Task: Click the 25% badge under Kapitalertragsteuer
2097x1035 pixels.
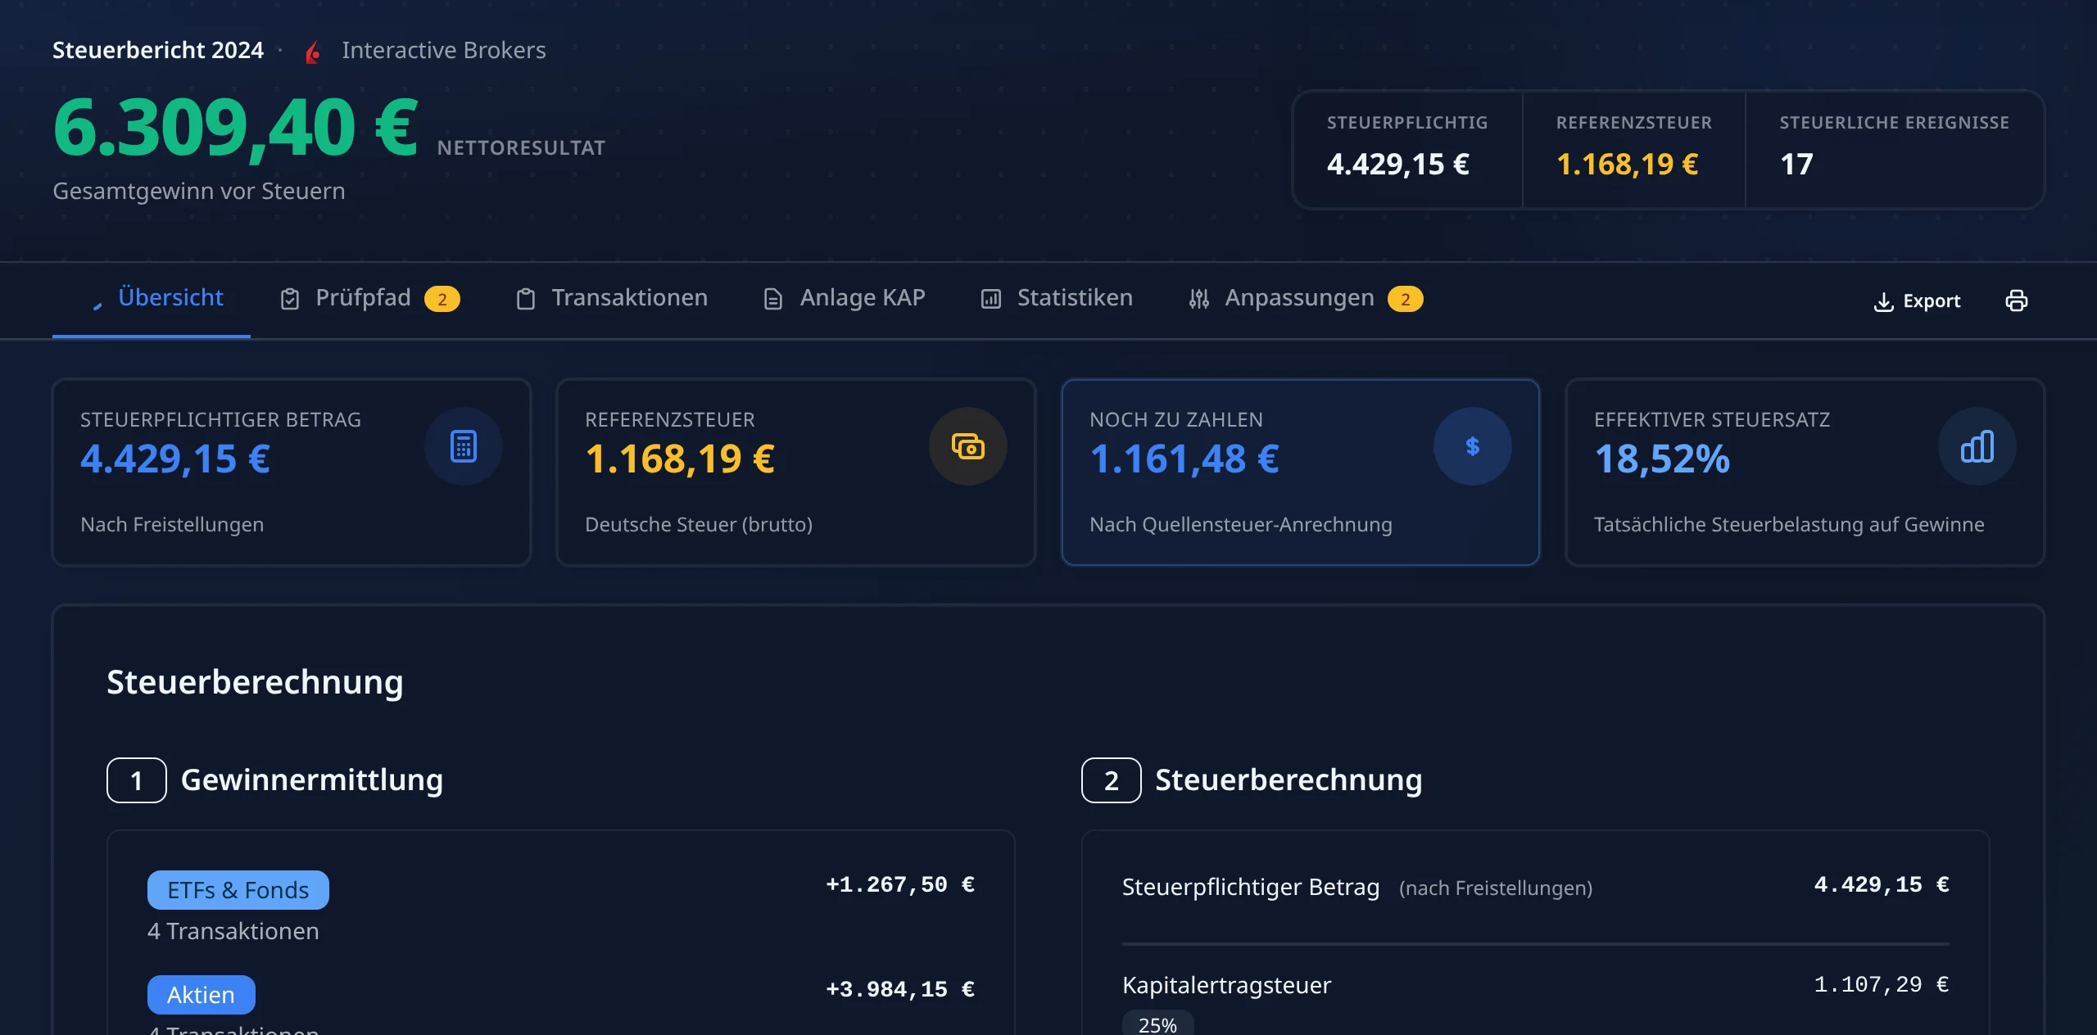Action: coord(1157,1024)
